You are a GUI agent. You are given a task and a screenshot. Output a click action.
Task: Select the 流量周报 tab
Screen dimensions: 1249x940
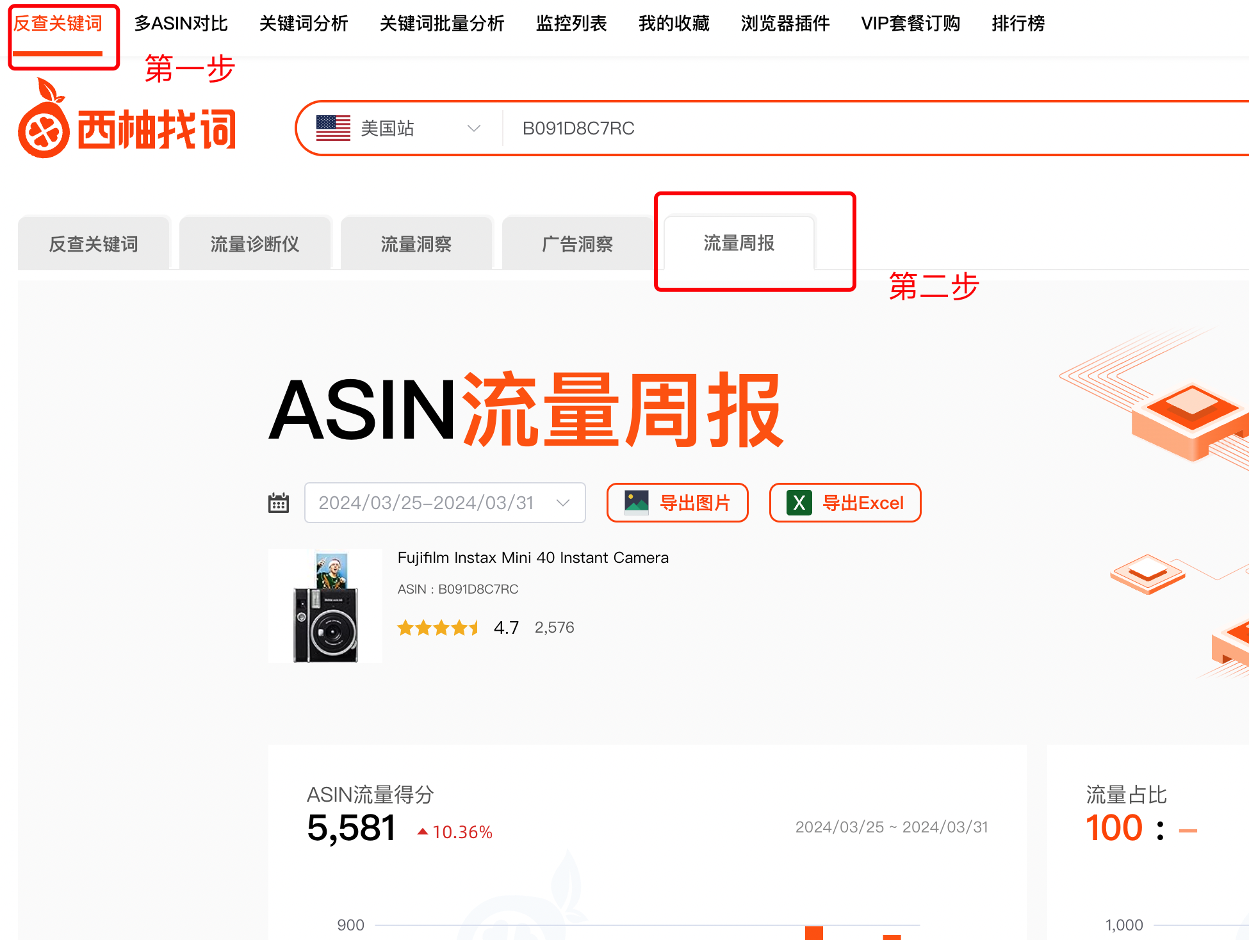point(739,243)
